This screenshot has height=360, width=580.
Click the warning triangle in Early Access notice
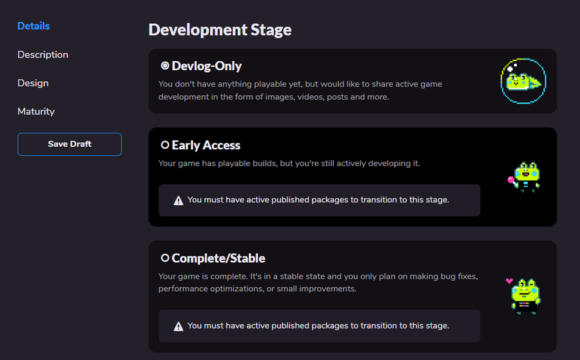179,200
